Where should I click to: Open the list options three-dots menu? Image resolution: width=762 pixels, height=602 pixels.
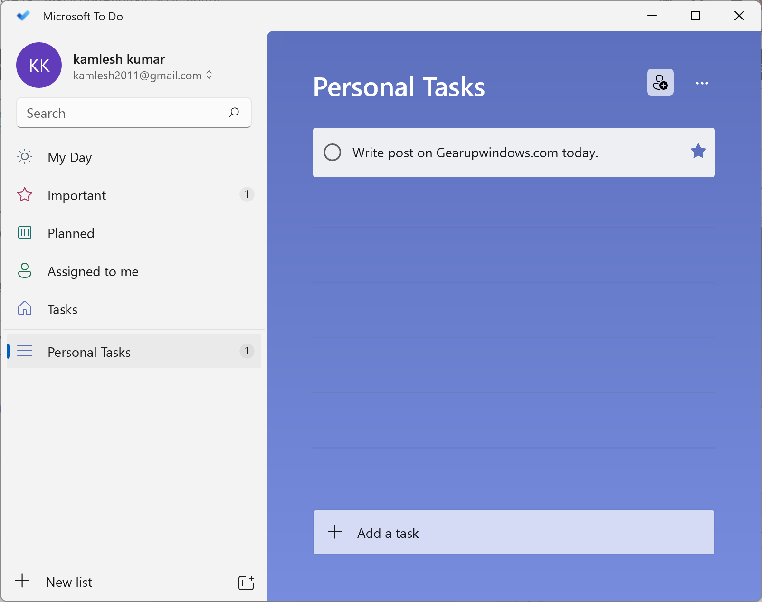point(702,83)
